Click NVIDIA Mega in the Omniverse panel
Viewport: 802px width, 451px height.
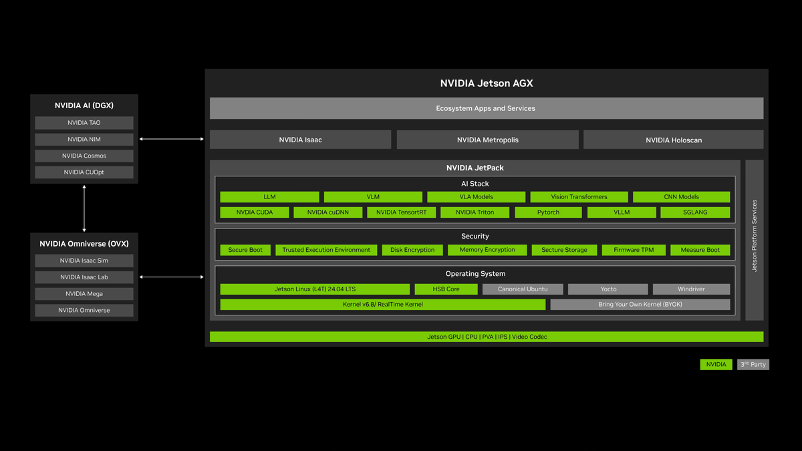[x=84, y=294]
